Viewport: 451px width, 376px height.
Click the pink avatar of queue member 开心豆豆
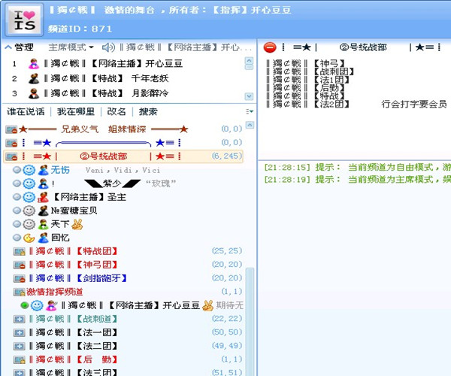click(x=34, y=64)
